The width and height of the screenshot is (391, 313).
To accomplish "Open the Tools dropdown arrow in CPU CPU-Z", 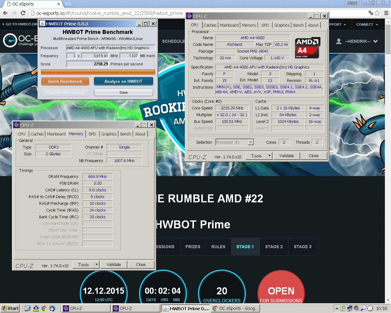I will coord(269,156).
